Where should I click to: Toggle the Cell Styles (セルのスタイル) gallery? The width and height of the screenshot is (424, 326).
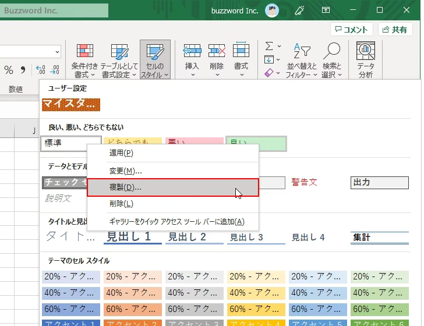coord(155,60)
